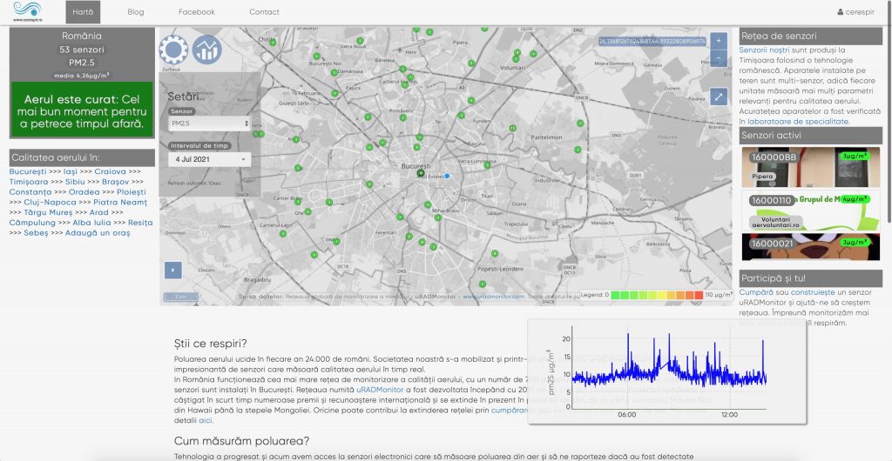
Task: Click the Adaugă un oraș link
Action: click(98, 233)
